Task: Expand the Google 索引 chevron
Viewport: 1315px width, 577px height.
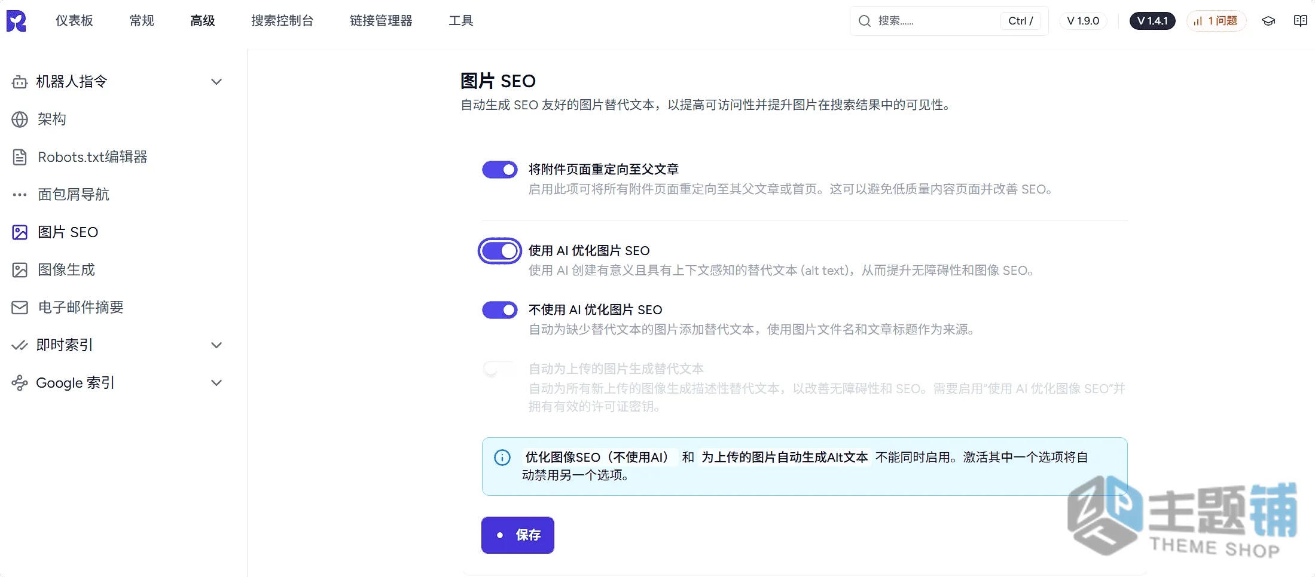Action: pos(216,383)
